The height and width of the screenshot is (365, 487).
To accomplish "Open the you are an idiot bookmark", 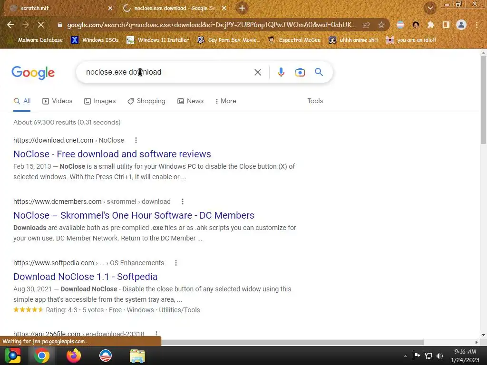I will pyautogui.click(x=411, y=40).
